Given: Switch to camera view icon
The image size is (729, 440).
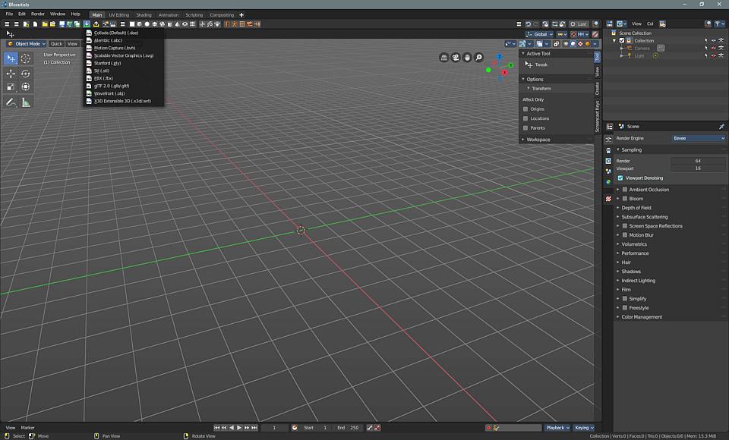Looking at the screenshot, I should click(456, 57).
